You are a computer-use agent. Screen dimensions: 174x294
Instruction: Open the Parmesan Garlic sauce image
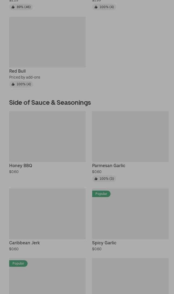point(130,137)
